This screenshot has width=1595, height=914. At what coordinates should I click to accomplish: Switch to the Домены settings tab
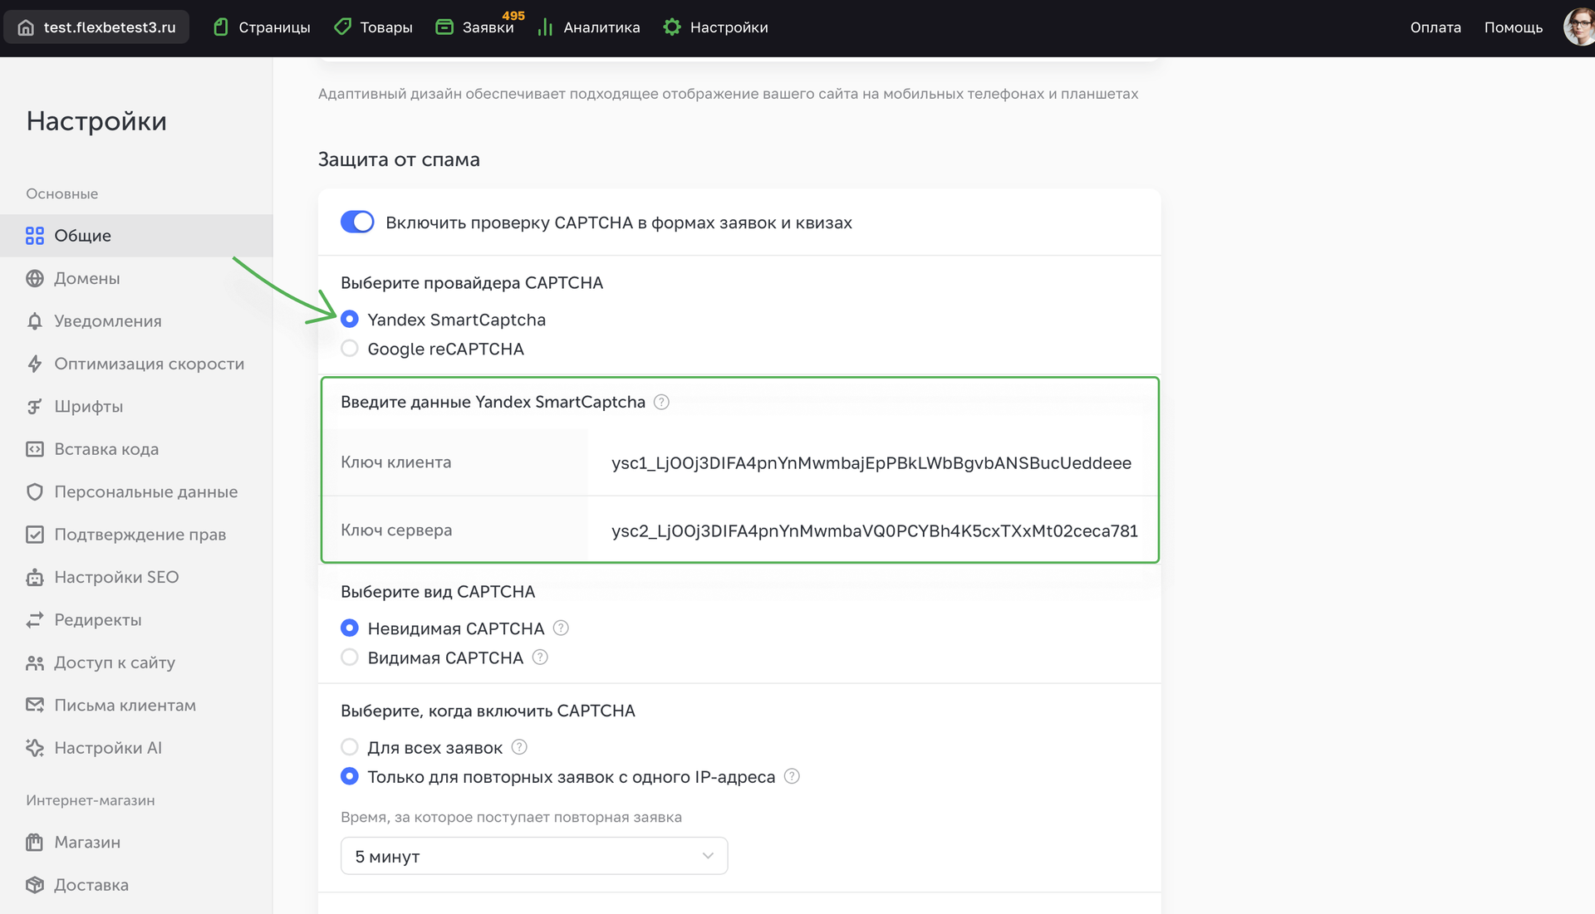point(86,278)
